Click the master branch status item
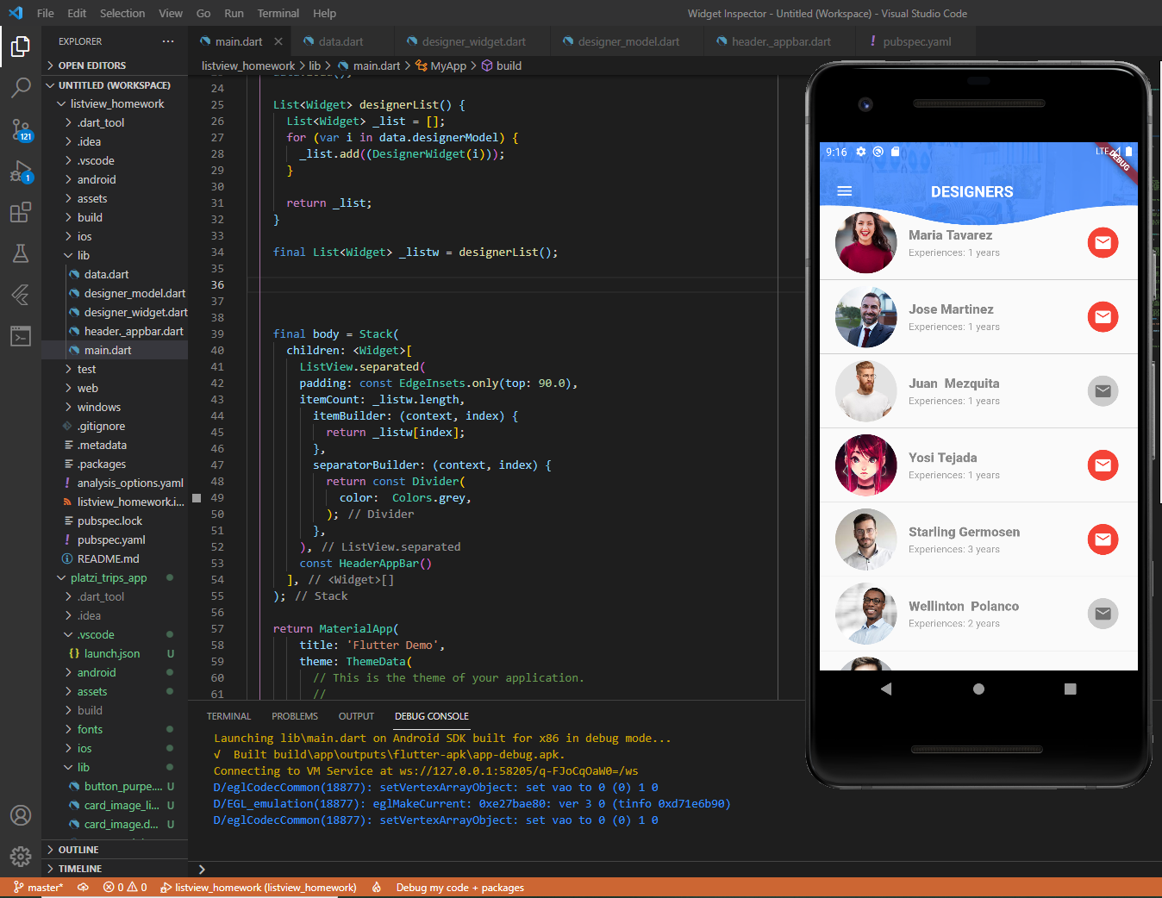Viewport: 1162px width, 898px height. pyautogui.click(x=38, y=888)
